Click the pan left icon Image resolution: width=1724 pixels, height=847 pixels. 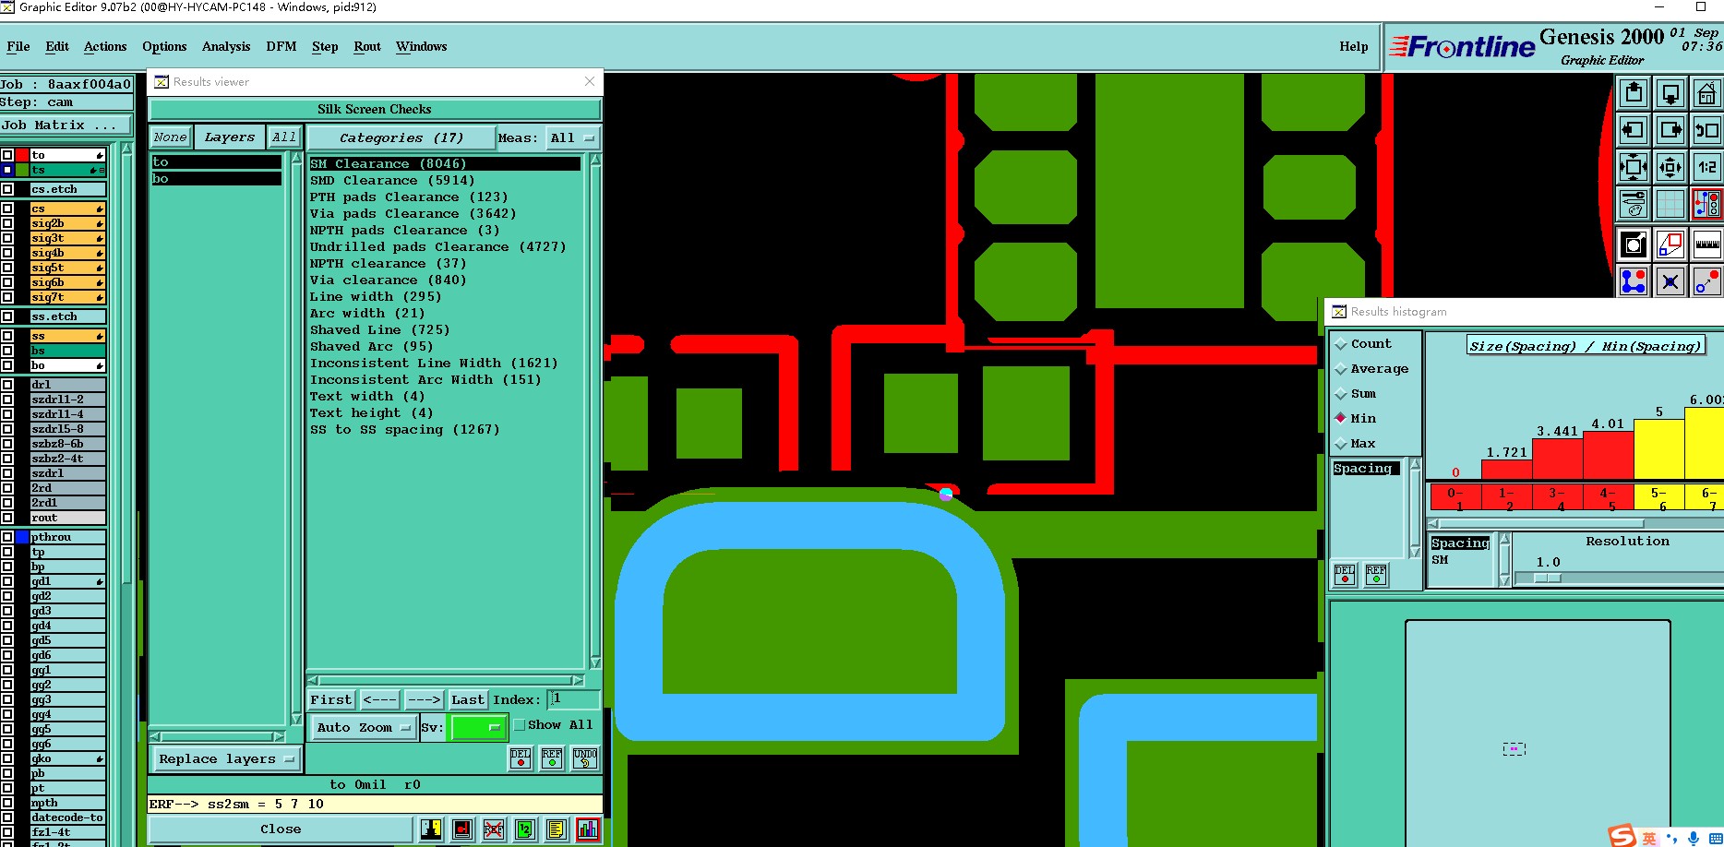[x=1634, y=130]
